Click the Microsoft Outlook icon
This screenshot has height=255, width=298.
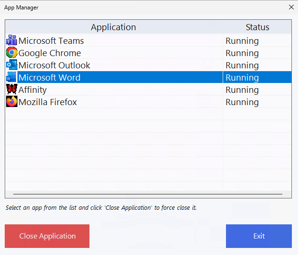11,65
